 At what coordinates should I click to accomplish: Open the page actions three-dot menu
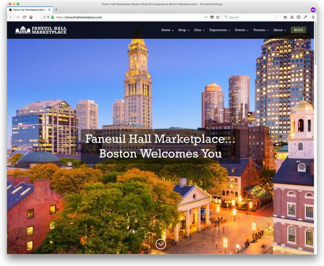[x=206, y=17]
